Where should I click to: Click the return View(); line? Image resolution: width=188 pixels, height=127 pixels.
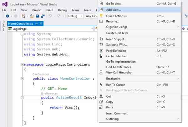[x=64, y=108]
